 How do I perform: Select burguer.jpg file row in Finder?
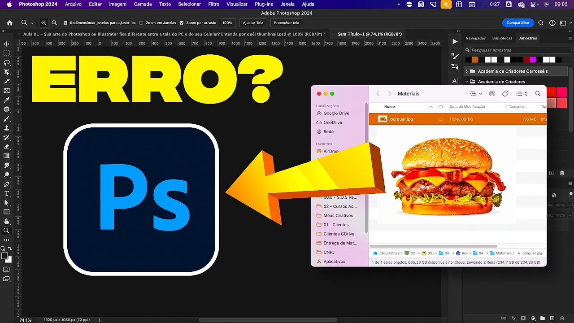(x=458, y=119)
